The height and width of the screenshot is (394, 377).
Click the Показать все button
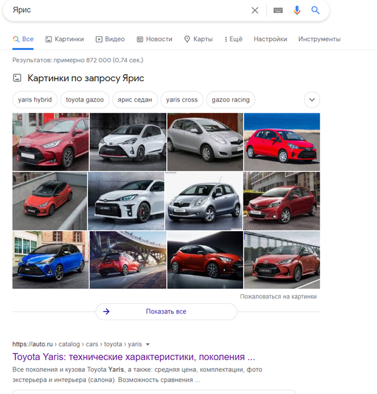[166, 312]
